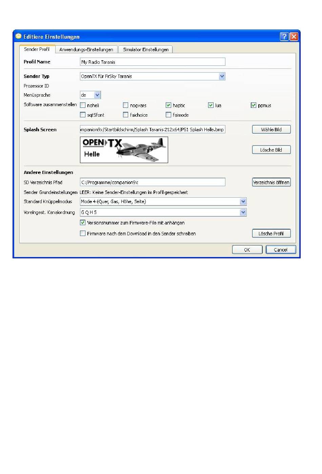Open the Simulator Einstellungen tab

[x=146, y=50]
